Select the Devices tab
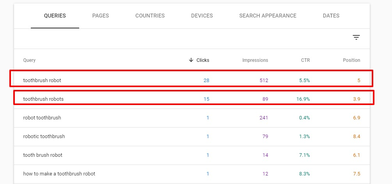Viewport: 392px width, 184px height. pyautogui.click(x=202, y=16)
